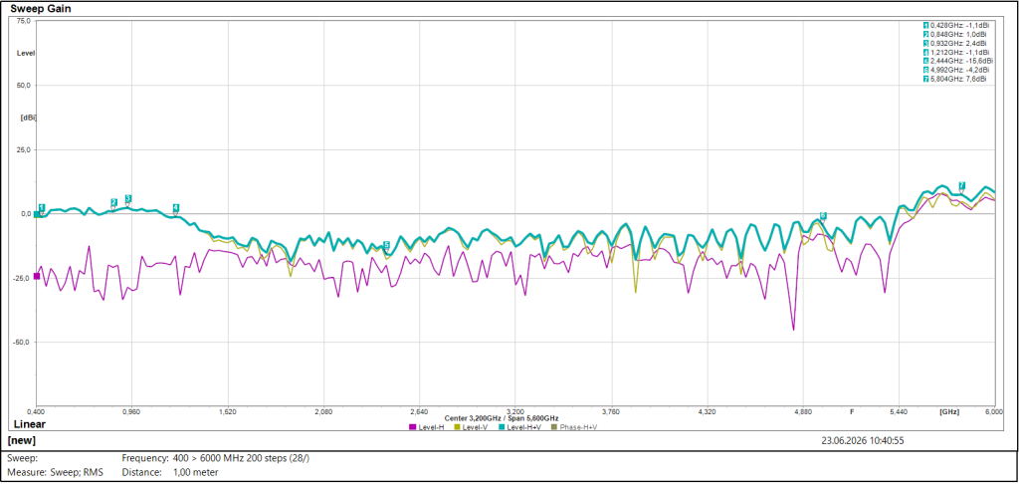Click marker list entry 4,992GHz: -4,2dBi
The height and width of the screenshot is (484, 1019).
click(956, 70)
